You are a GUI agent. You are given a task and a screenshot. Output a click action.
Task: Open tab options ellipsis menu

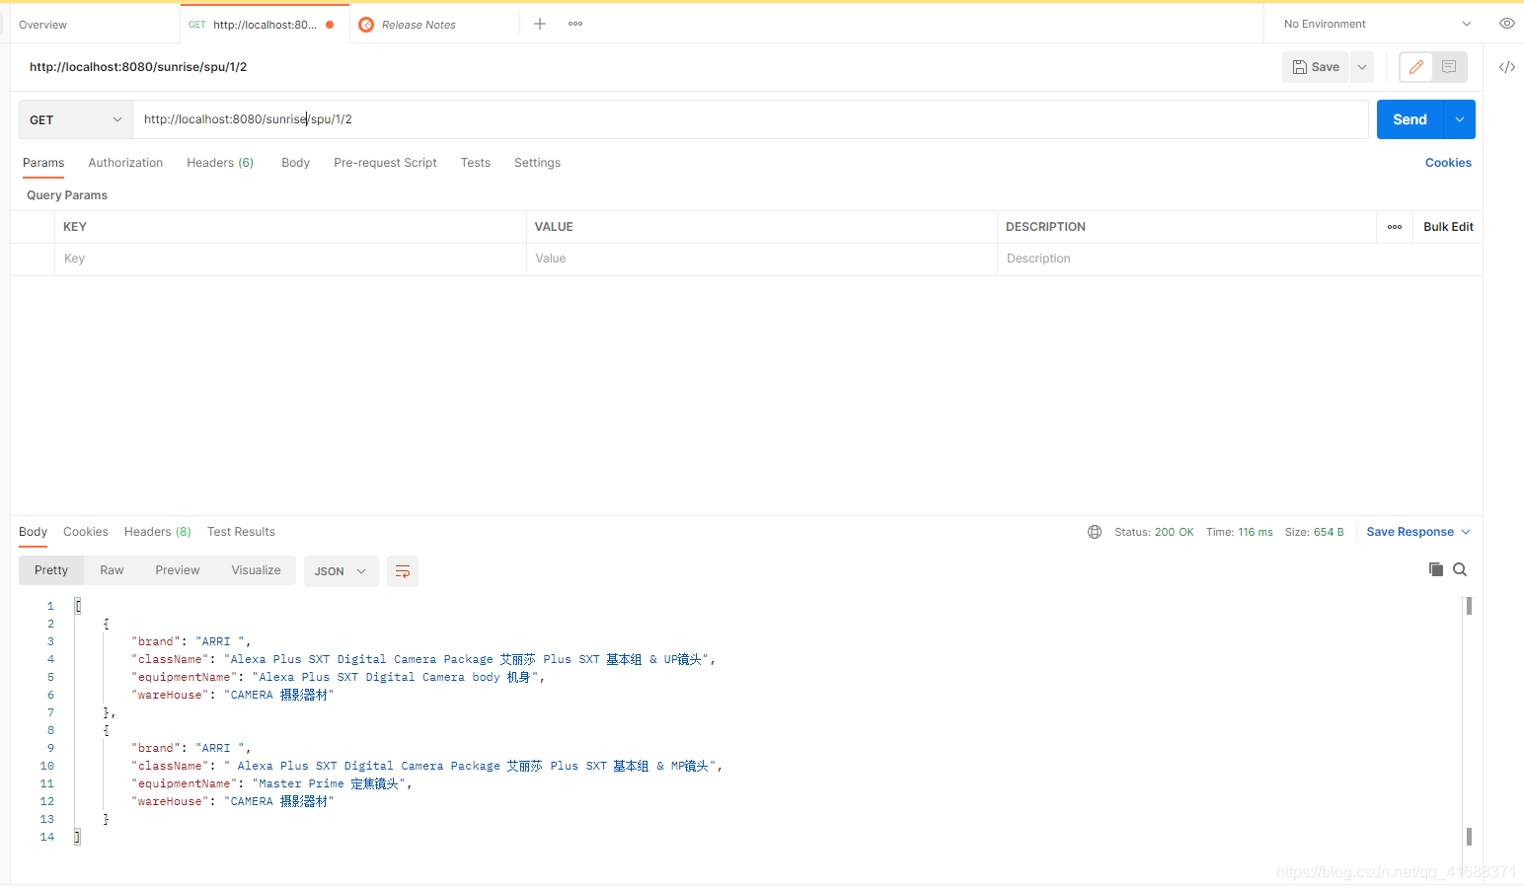pos(575,24)
